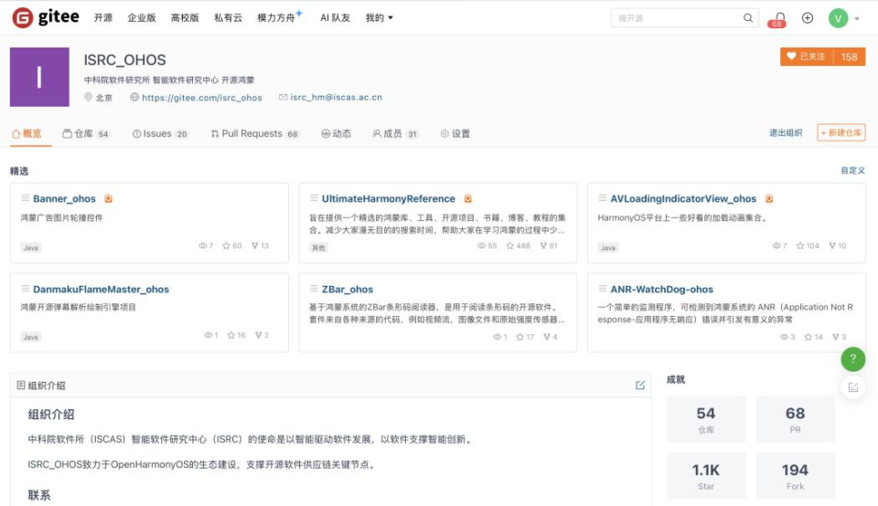The image size is (878, 506).
Task: Click the drag handle on Banner_ohos card
Action: point(26,198)
